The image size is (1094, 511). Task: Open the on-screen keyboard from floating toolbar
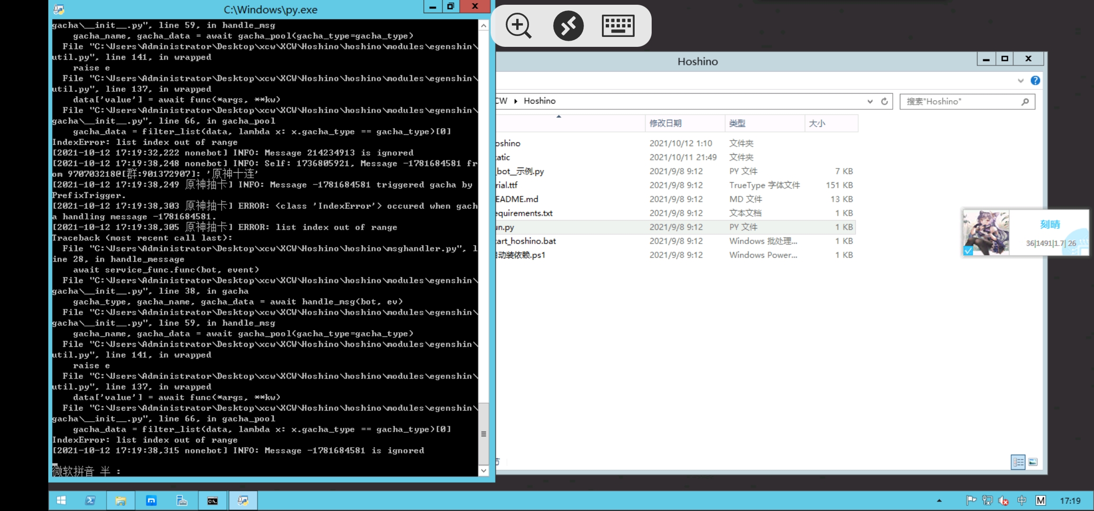coord(619,26)
